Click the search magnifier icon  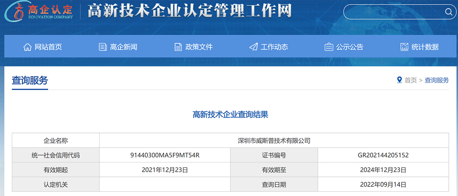(x=448, y=11)
